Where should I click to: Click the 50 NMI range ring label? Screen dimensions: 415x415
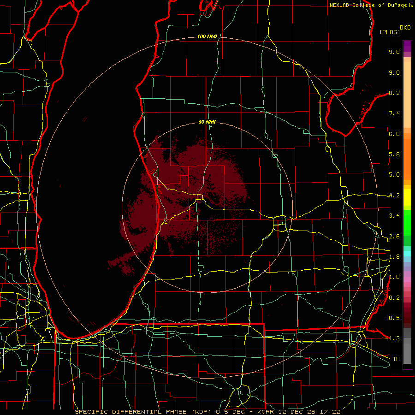207,122
